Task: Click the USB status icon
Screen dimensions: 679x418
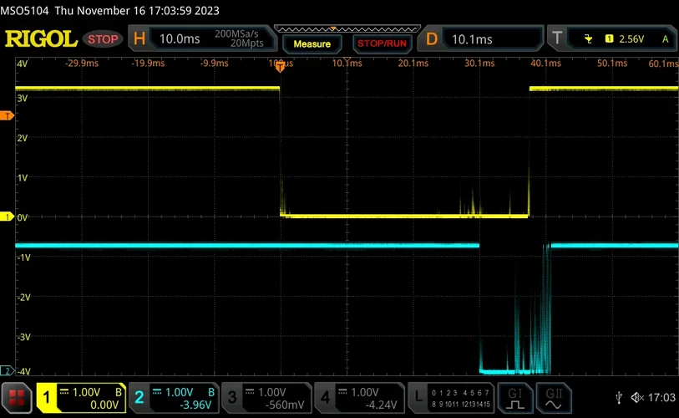Action: tap(618, 397)
